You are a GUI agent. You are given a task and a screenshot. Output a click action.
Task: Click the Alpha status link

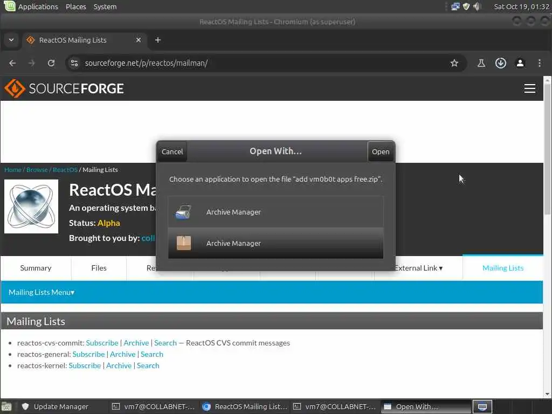pos(109,223)
